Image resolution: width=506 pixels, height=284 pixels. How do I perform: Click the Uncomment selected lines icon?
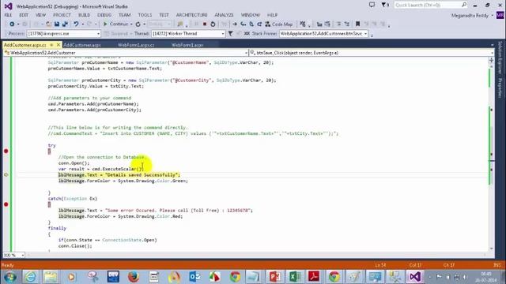click(x=347, y=24)
